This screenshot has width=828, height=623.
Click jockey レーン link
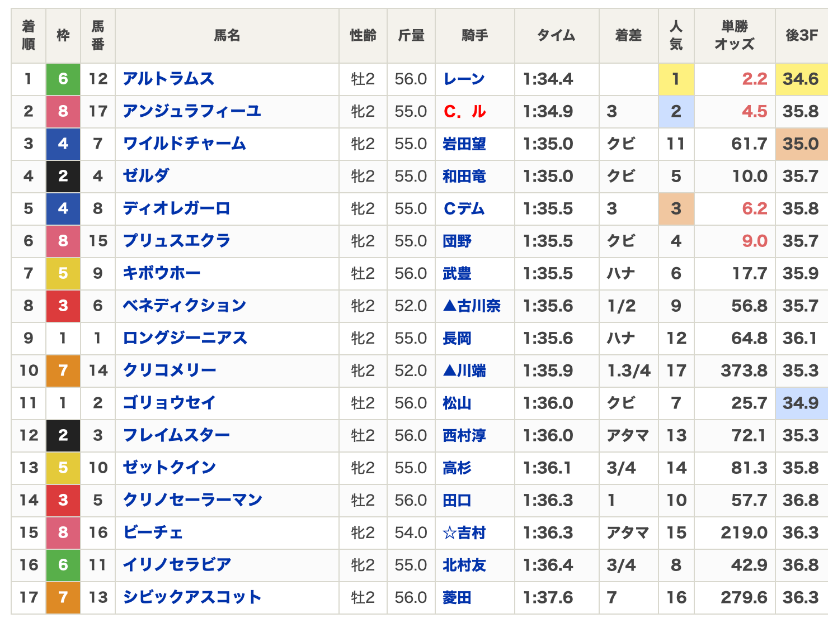click(464, 79)
